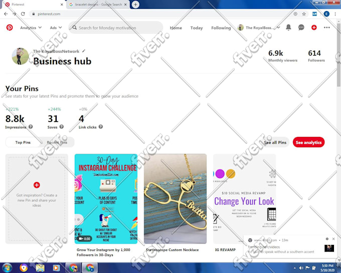
Task: Expand the account chevron next to RoyalBoss
Action: coord(278,28)
